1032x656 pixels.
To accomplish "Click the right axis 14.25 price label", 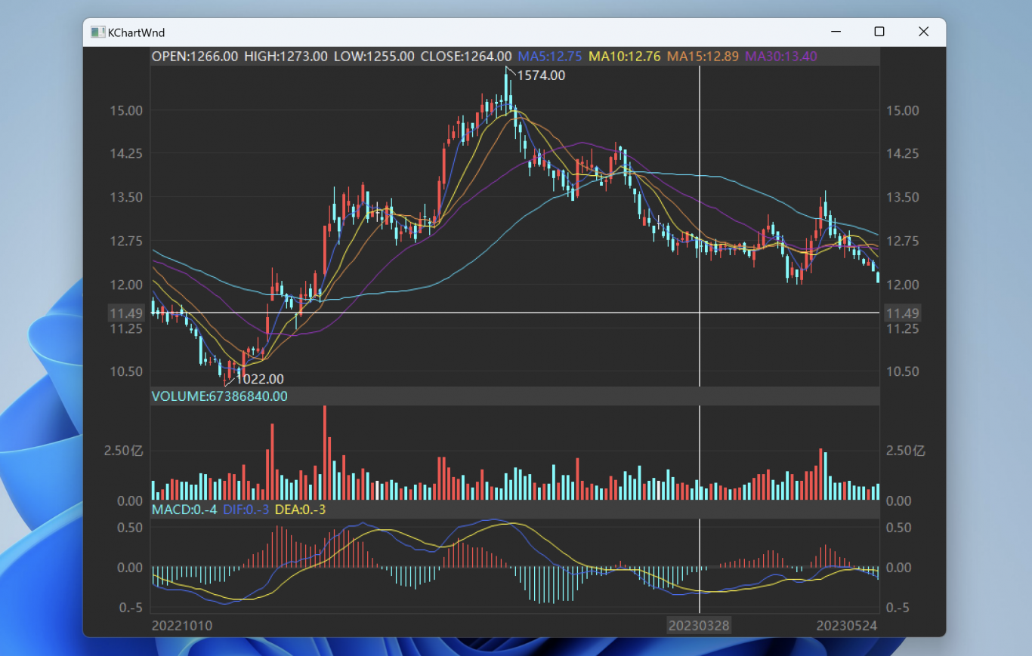I will pyautogui.click(x=903, y=153).
